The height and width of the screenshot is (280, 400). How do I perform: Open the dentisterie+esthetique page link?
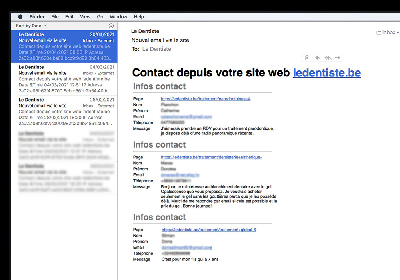click(x=211, y=157)
